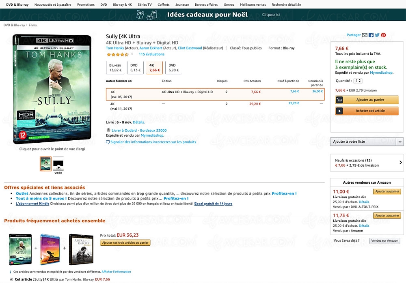The image size is (406, 283).
Task: Open the Promotions menu item
Action: tap(86, 4)
